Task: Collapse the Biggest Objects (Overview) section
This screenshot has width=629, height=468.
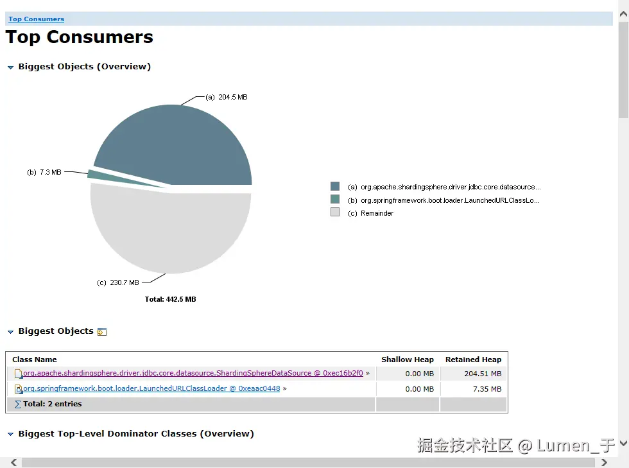Action: click(10, 67)
